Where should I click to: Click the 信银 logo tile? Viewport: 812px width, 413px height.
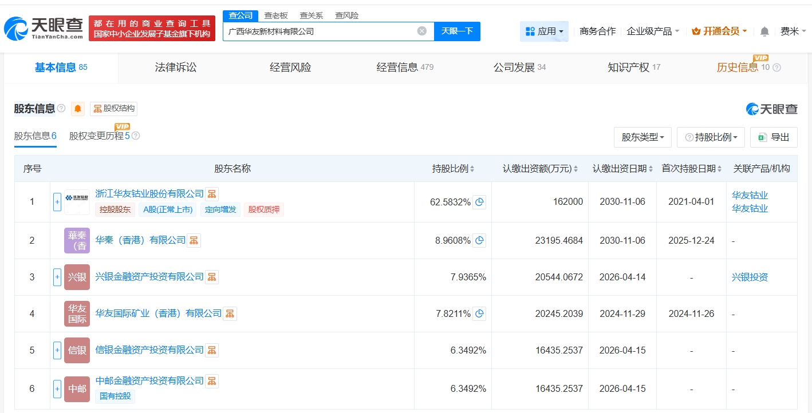coord(77,350)
